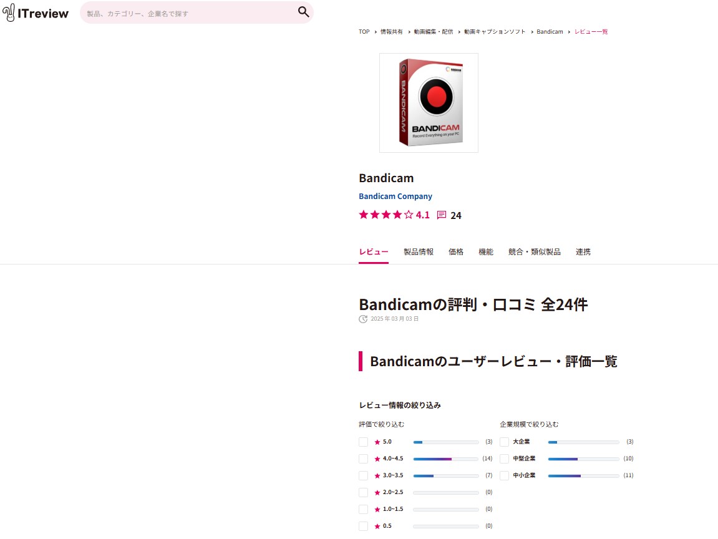Check the 1.0~1.5 rating filter

pos(363,509)
